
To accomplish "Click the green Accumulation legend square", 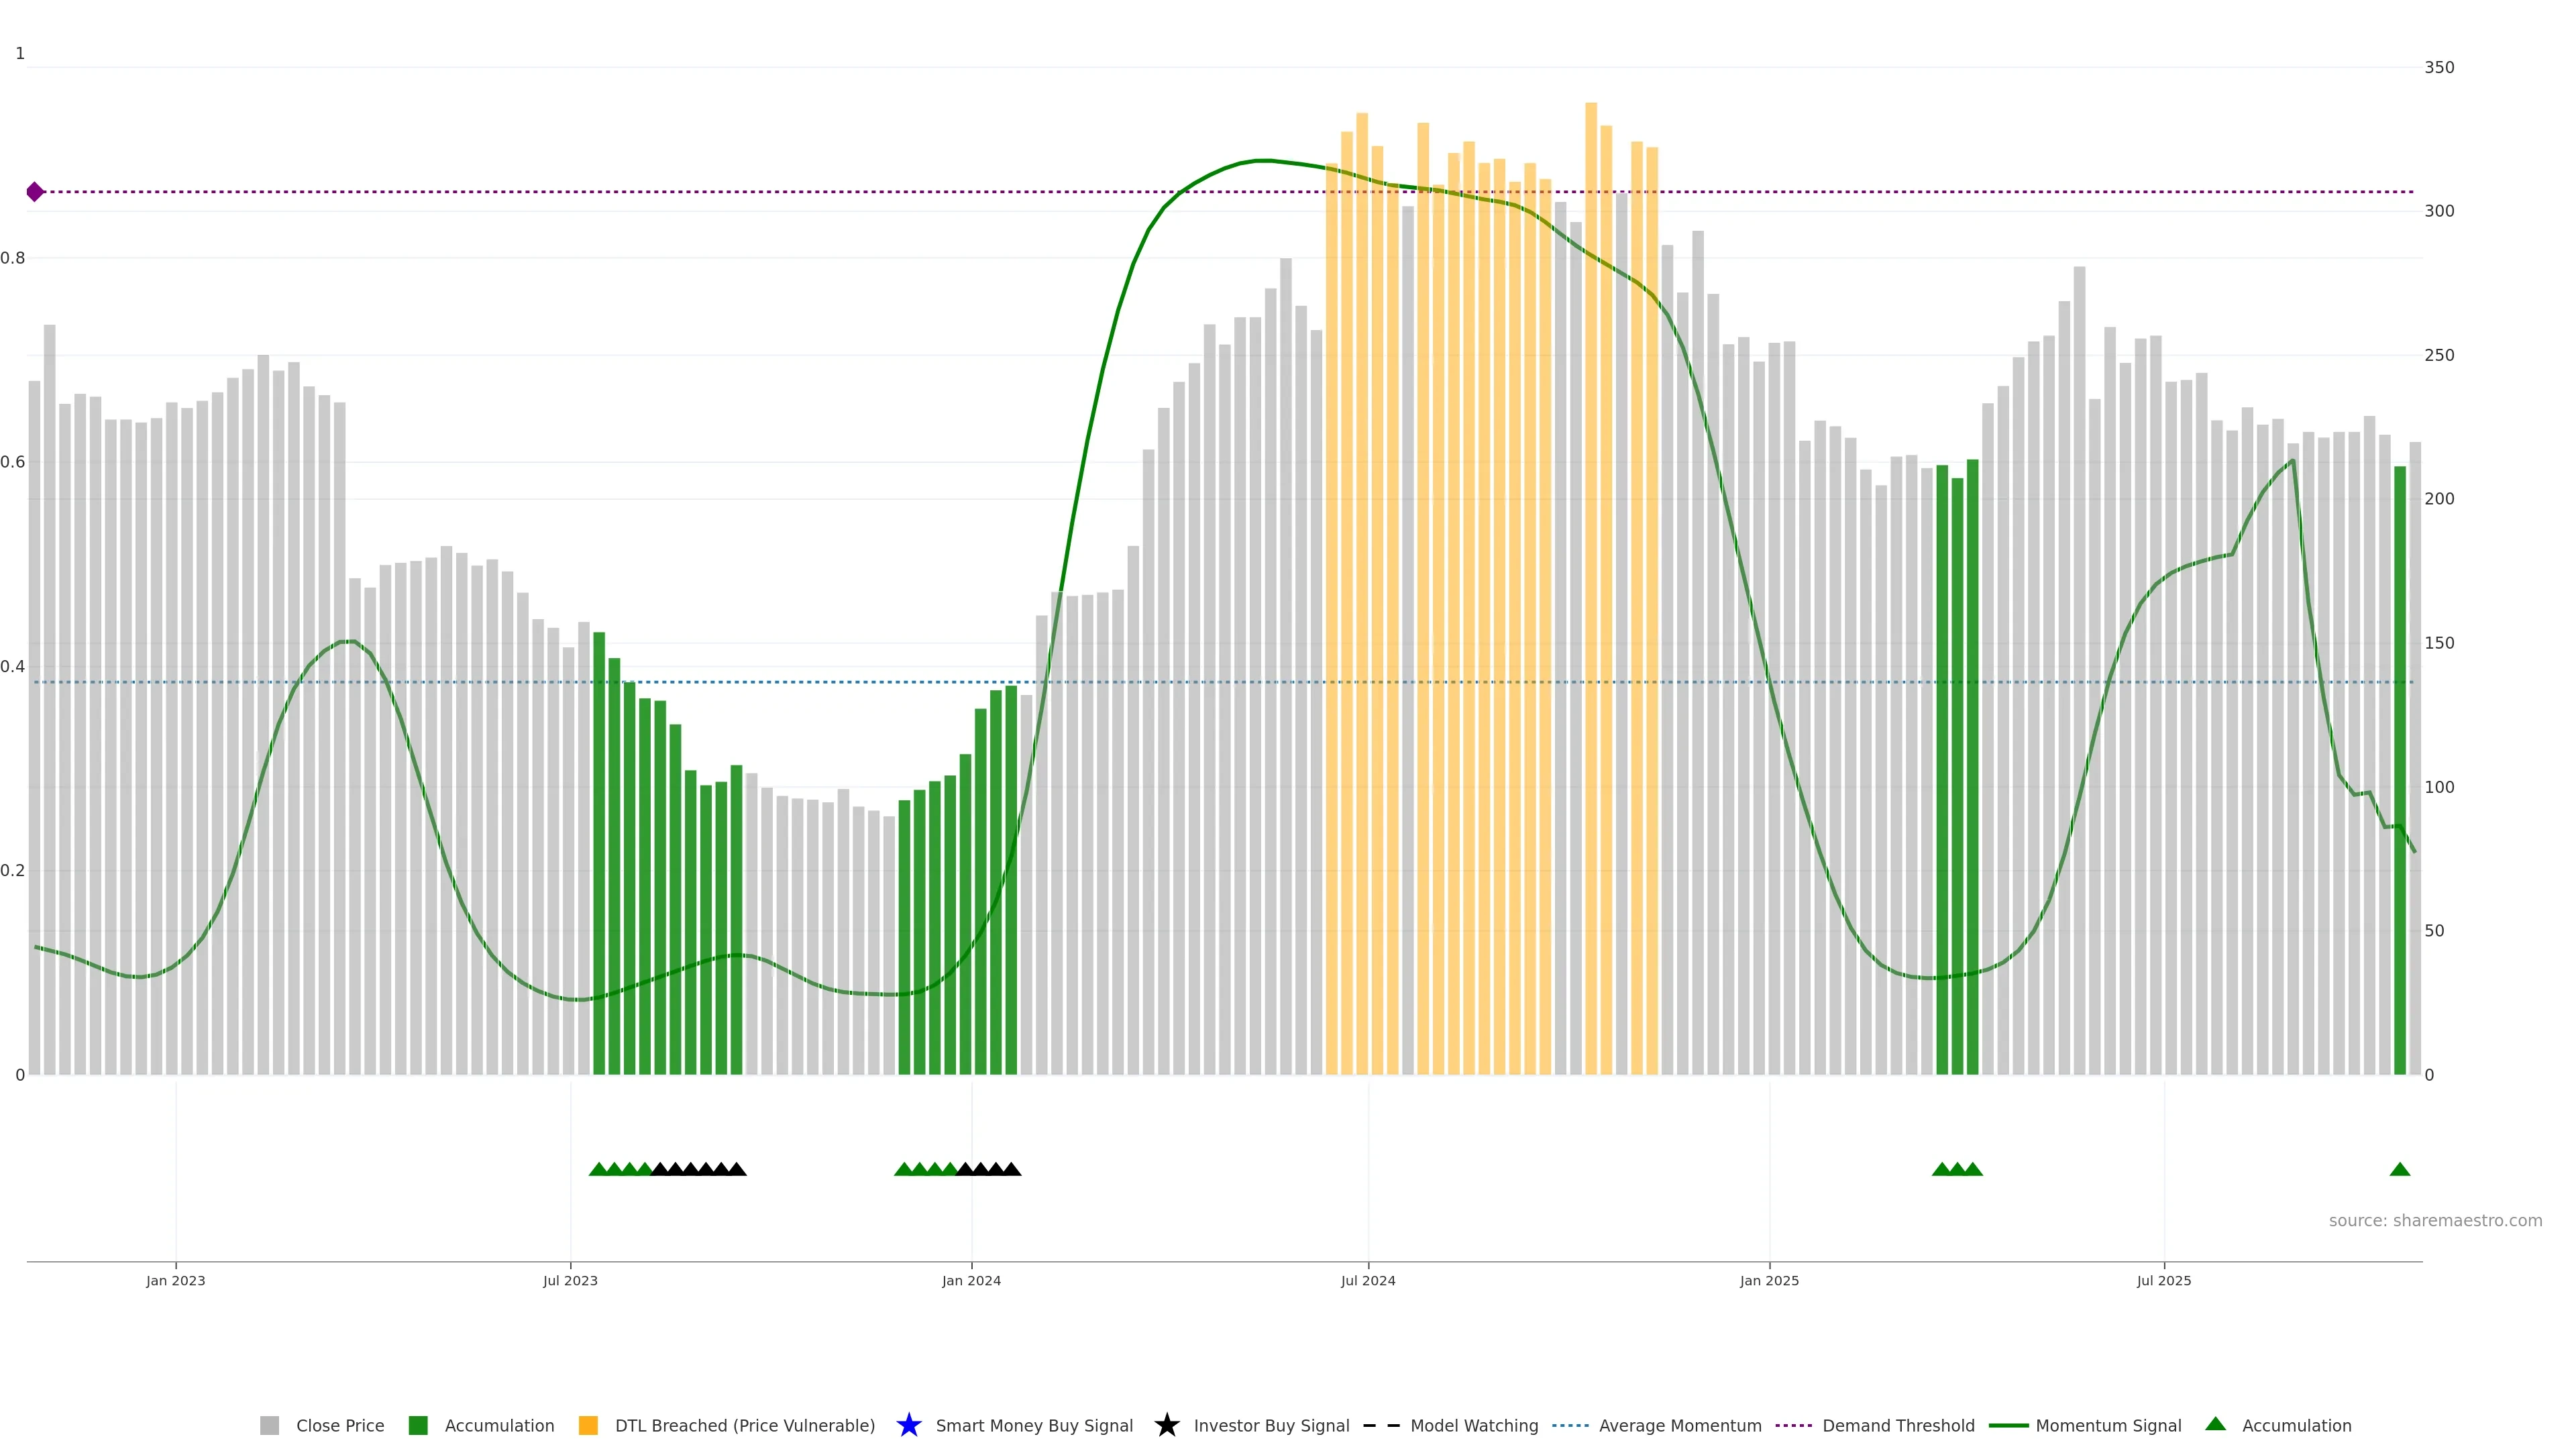I will 418,1425.
